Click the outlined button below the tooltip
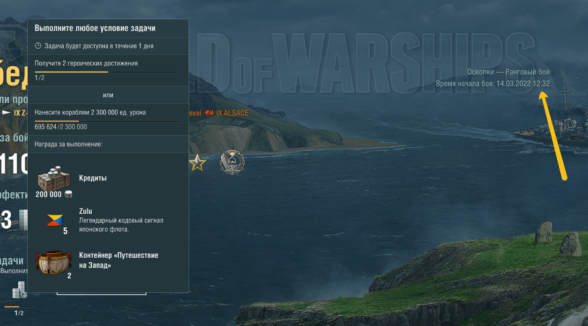Image resolution: width=588 pixels, height=326 pixels. point(102,293)
